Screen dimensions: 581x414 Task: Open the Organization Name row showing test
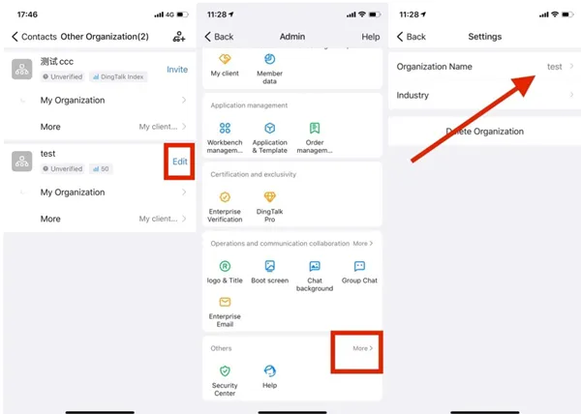485,67
